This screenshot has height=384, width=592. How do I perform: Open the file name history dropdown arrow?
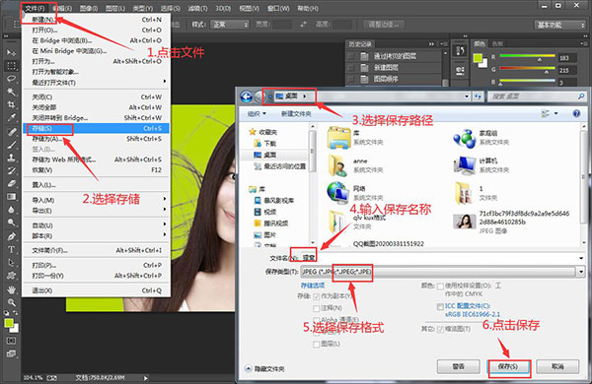(581, 258)
